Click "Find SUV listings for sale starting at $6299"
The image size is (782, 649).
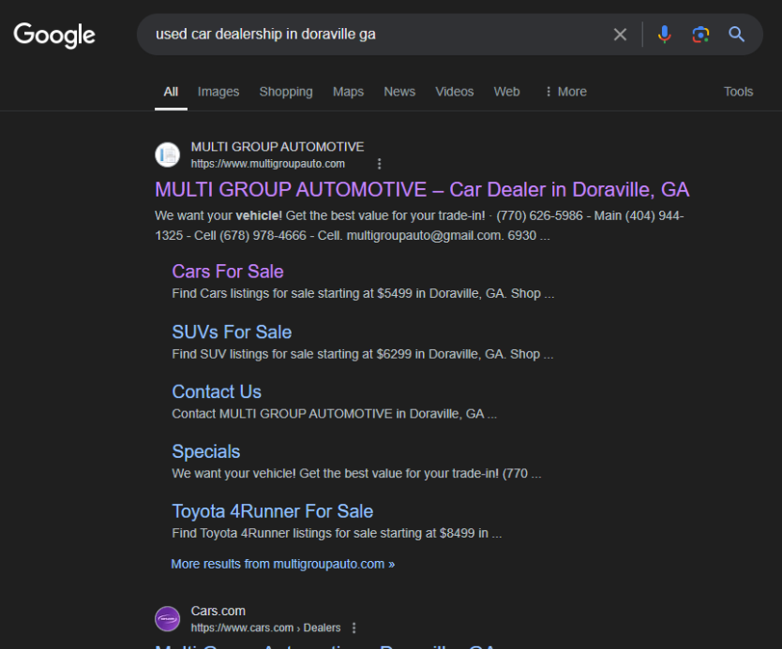363,354
